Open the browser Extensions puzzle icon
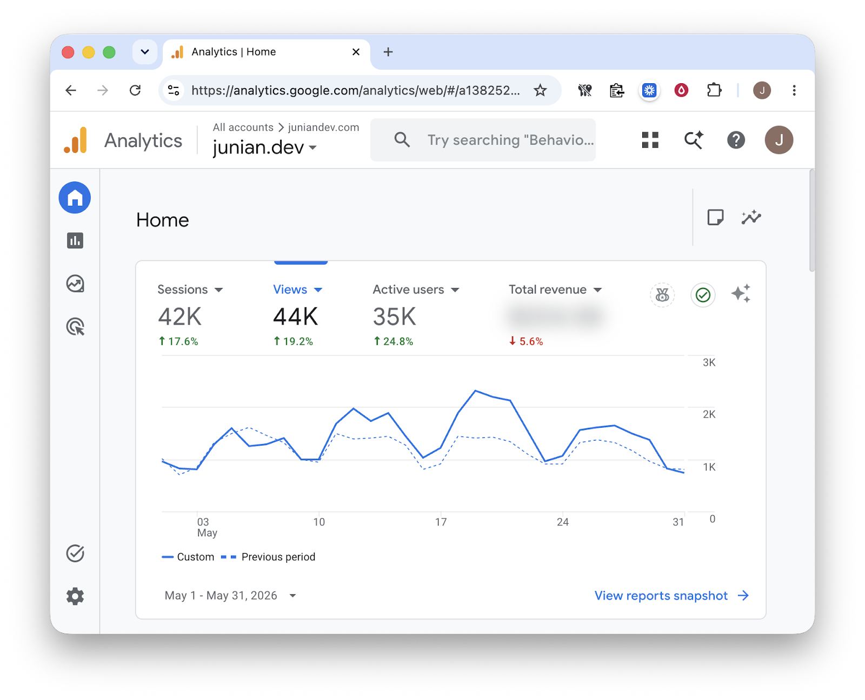 pyautogui.click(x=714, y=90)
